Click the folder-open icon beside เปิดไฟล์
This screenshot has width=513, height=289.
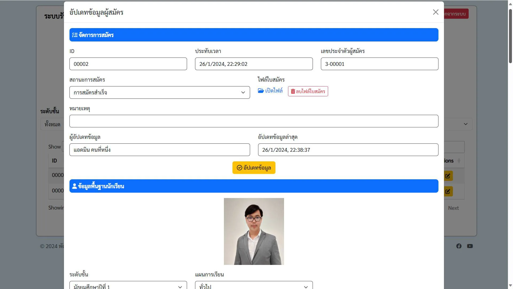point(261,91)
